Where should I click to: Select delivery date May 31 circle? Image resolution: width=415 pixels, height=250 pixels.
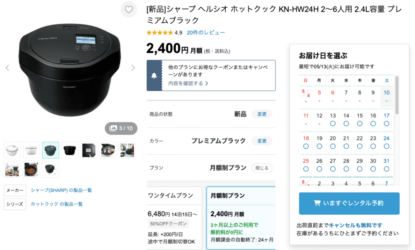coord(386,169)
